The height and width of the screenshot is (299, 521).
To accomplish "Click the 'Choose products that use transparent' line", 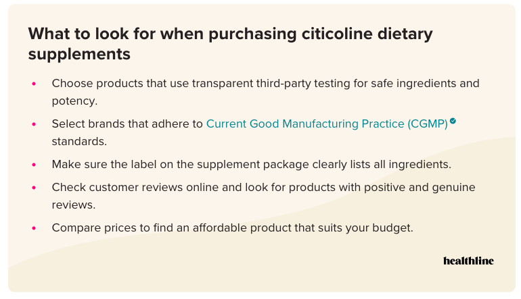I will tap(265, 84).
